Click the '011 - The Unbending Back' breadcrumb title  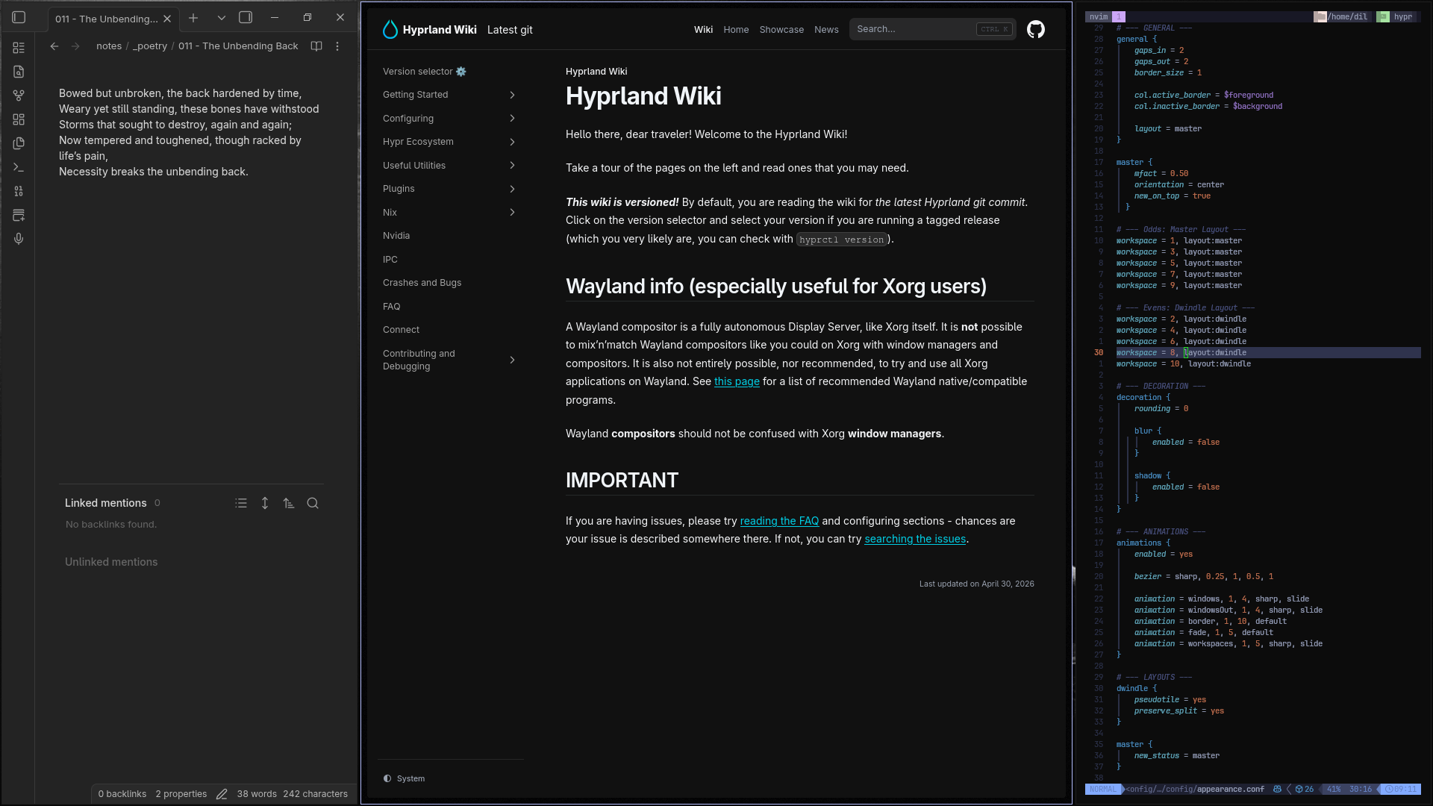(x=238, y=46)
